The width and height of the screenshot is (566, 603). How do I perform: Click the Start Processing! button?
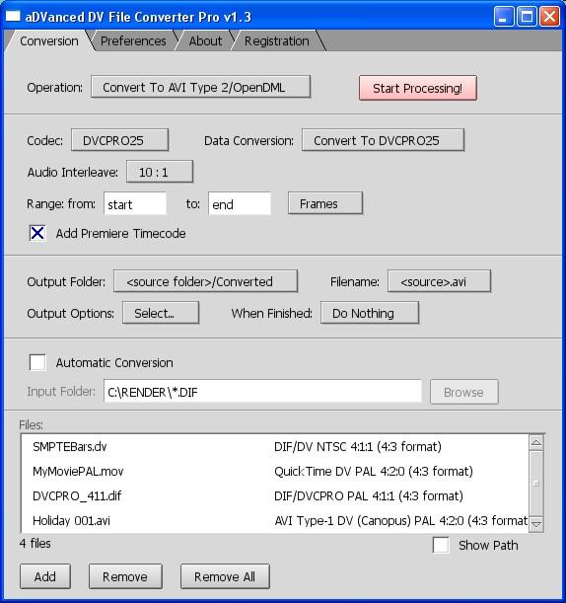(418, 88)
